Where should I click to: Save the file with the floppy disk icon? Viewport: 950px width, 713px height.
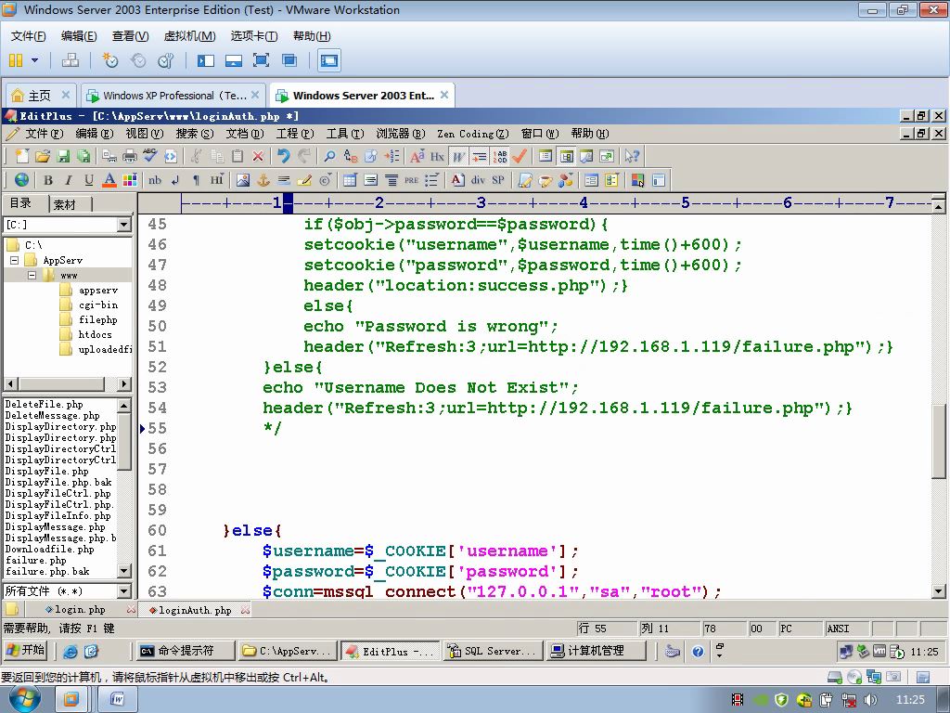(63, 156)
